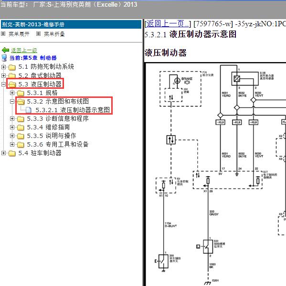Expand the 5.3.6 专用工具和设备 node

pos(12,145)
